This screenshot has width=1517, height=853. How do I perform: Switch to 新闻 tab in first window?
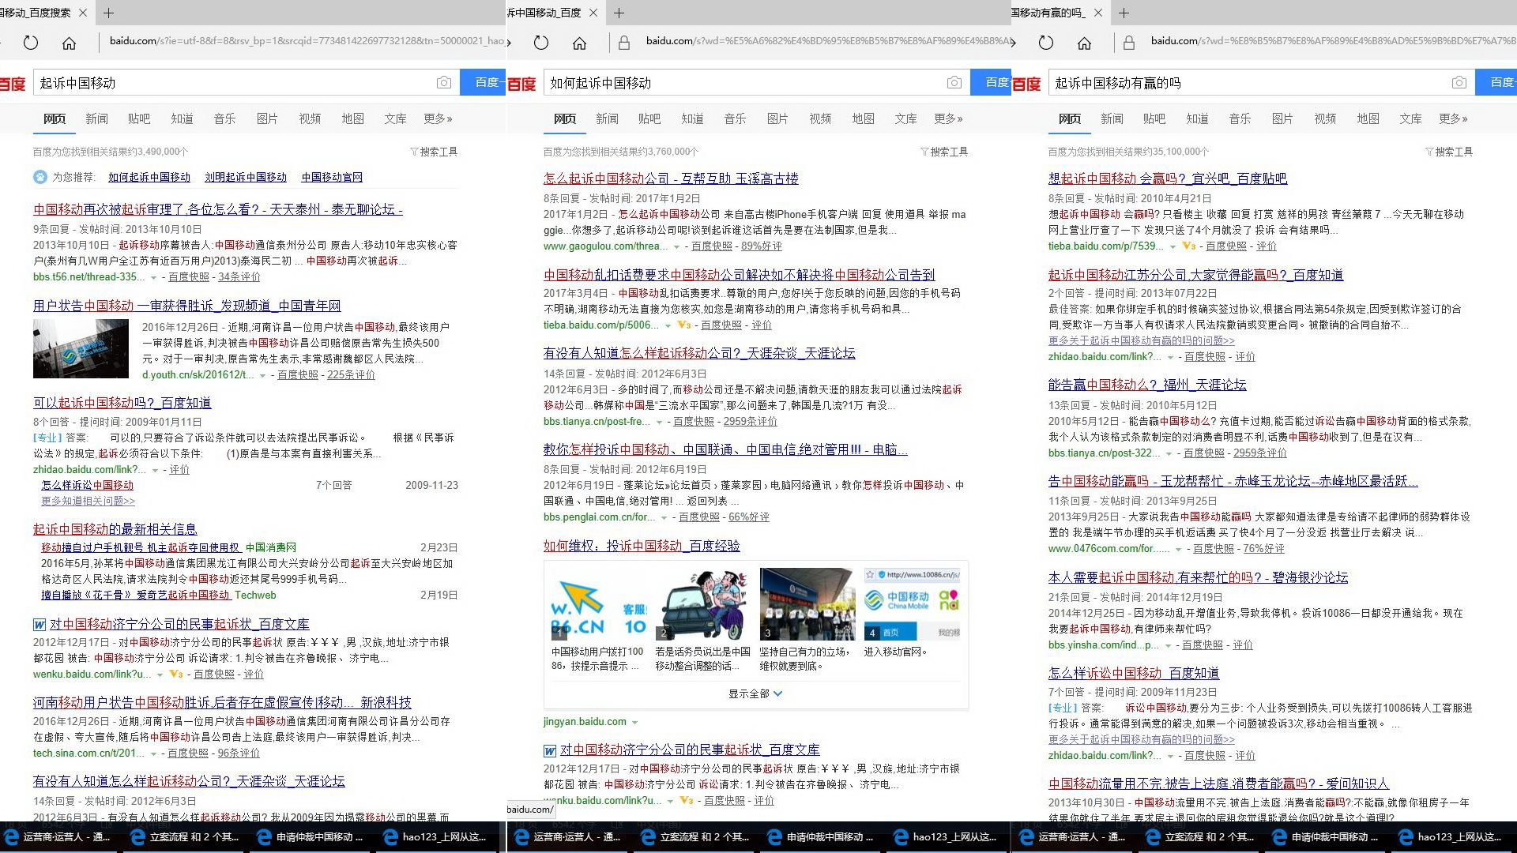97,118
